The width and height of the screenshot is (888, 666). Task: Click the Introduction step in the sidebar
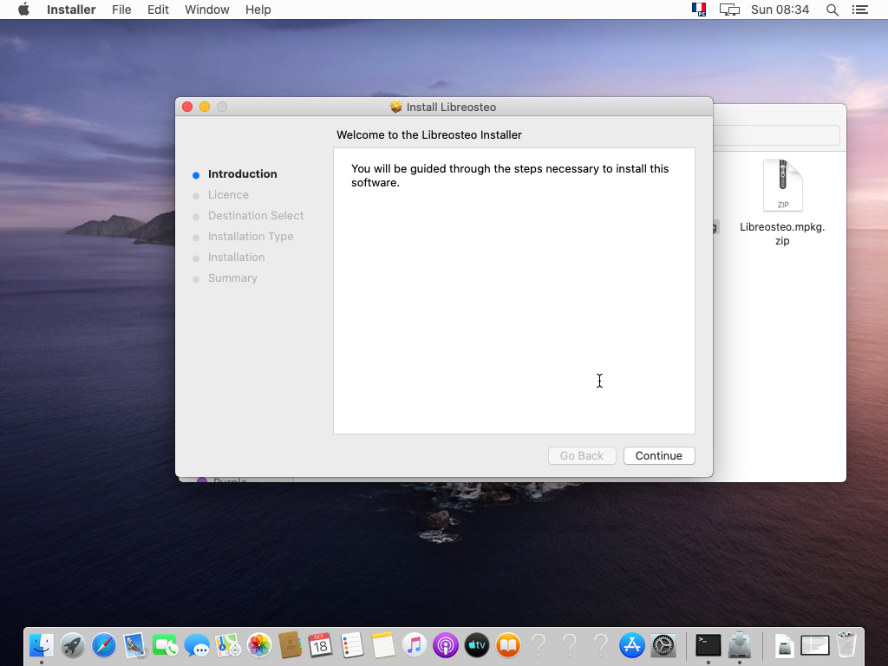(x=243, y=173)
